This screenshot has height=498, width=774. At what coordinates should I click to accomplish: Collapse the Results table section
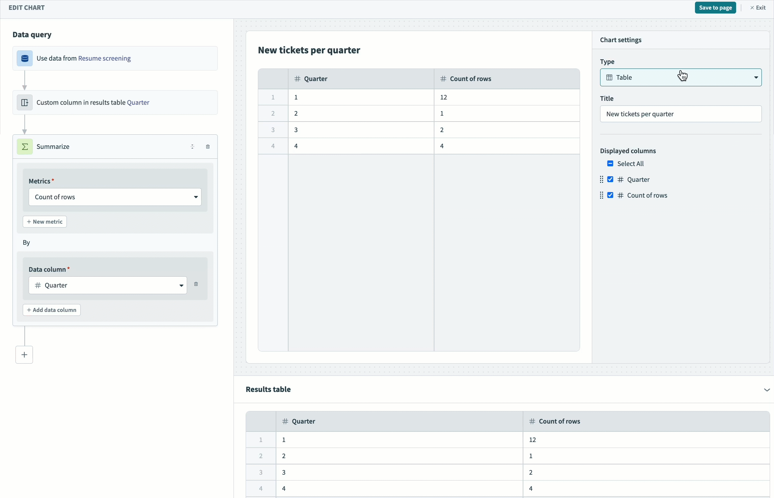(x=767, y=390)
